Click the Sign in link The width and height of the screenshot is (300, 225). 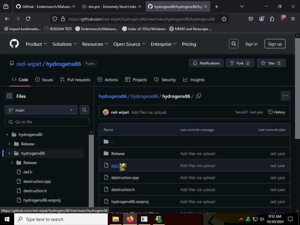(x=251, y=44)
